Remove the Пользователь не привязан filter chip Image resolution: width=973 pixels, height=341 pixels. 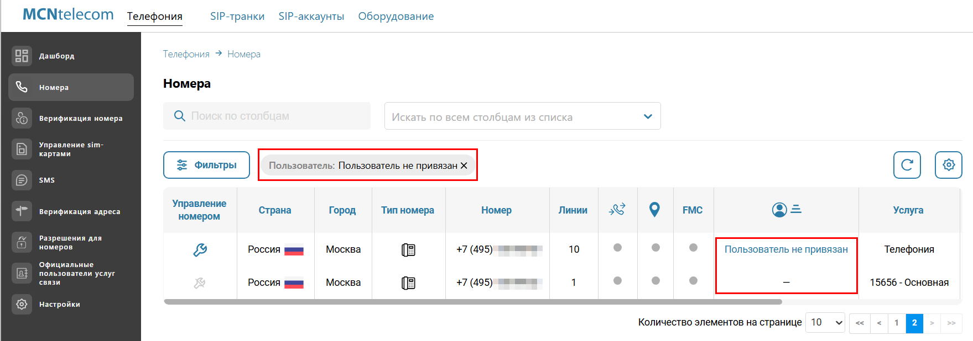coord(464,166)
